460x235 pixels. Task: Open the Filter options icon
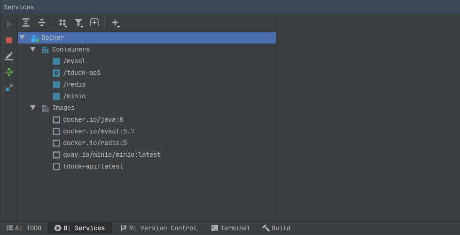pos(78,22)
